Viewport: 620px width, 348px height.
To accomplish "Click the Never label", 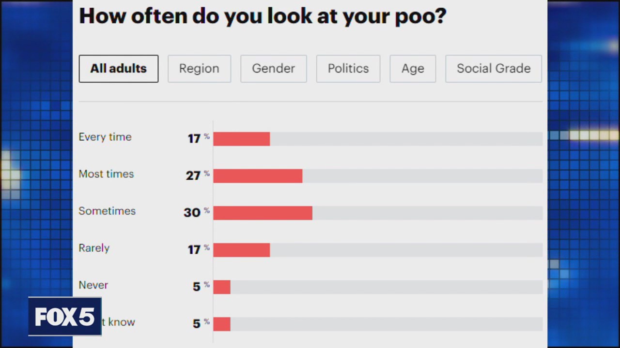I will (93, 285).
